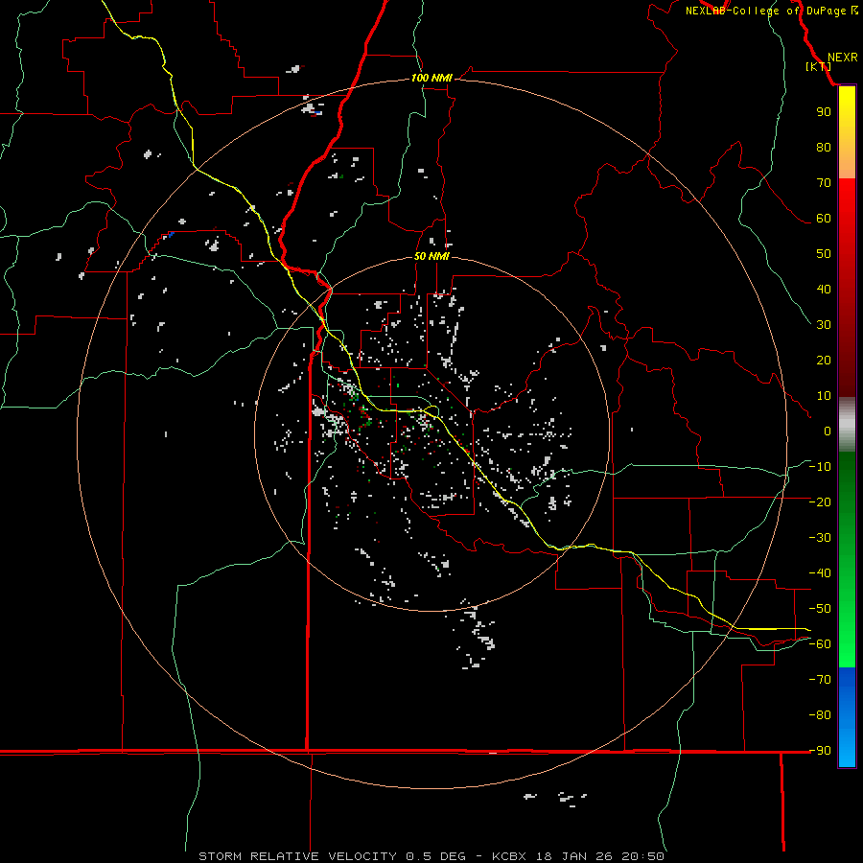
Task: Pick the blue segment at the color bar bottom
Action: pos(847,717)
